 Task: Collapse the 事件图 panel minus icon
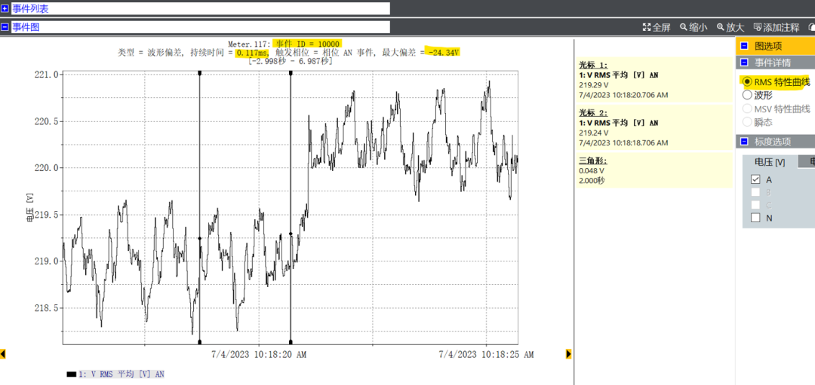pos(5,27)
